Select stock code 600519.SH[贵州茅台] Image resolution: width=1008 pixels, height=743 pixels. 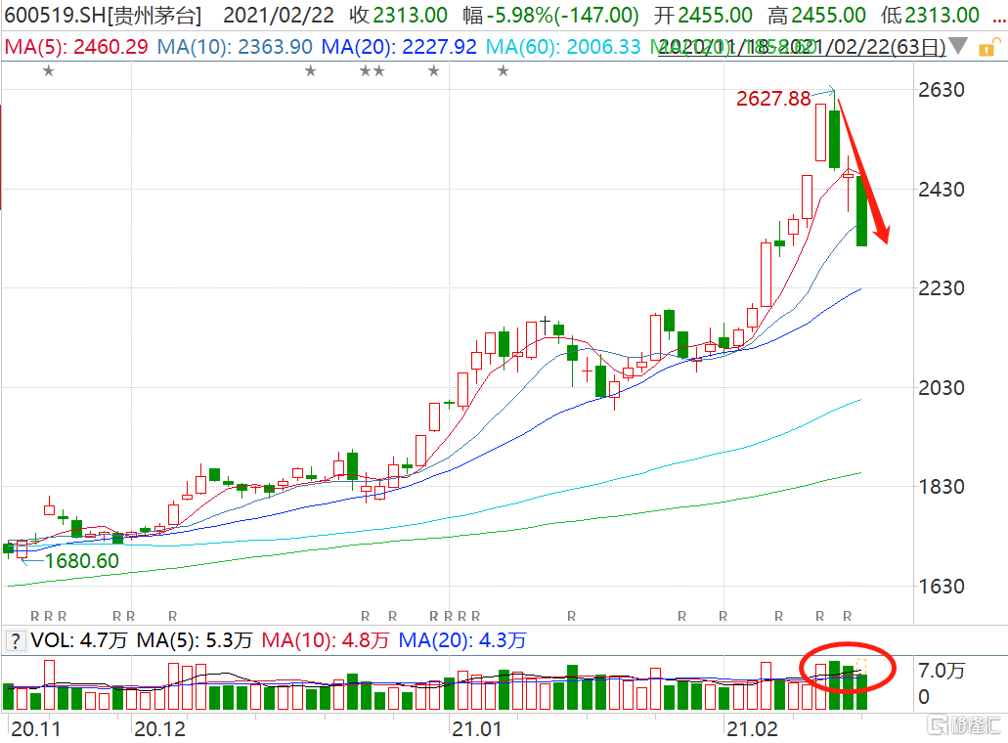tap(103, 16)
